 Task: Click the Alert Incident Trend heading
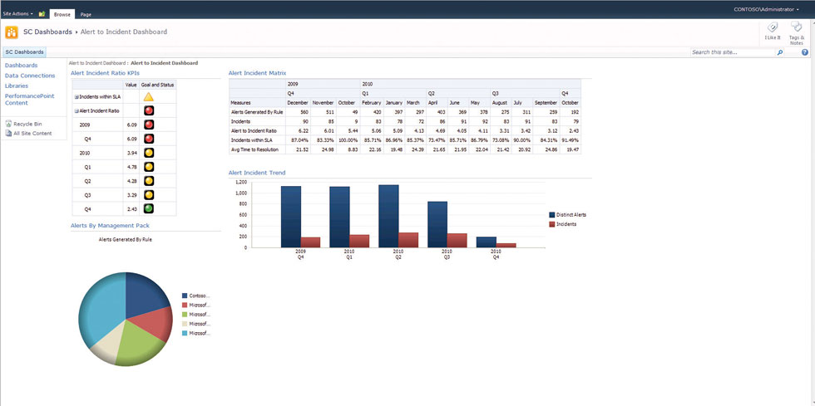tap(257, 173)
